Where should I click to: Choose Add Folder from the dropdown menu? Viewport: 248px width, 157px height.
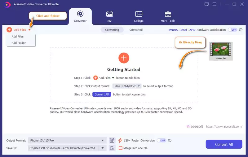click(19, 43)
